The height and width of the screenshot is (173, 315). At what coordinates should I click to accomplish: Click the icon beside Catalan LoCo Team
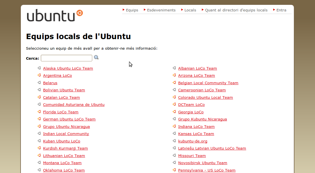click(x=39, y=97)
